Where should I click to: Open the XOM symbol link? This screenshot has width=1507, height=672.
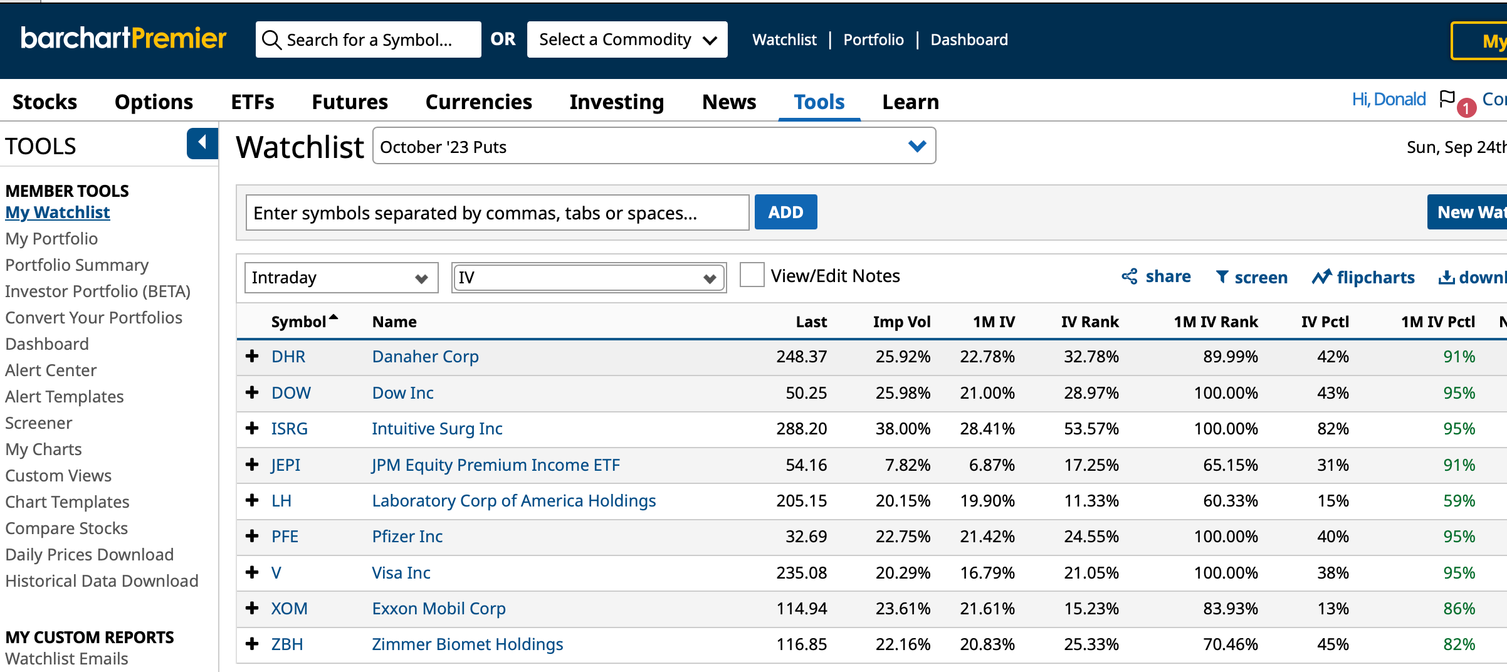[x=289, y=608]
